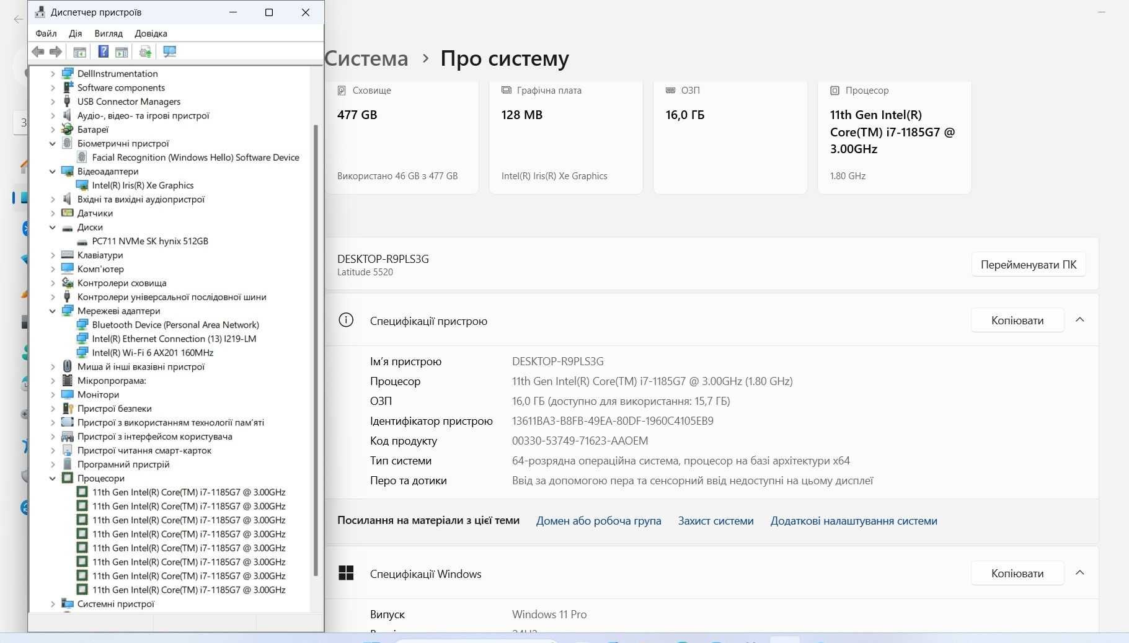The image size is (1129, 643).
Task: Open the Довідка menu
Action: pyautogui.click(x=151, y=33)
